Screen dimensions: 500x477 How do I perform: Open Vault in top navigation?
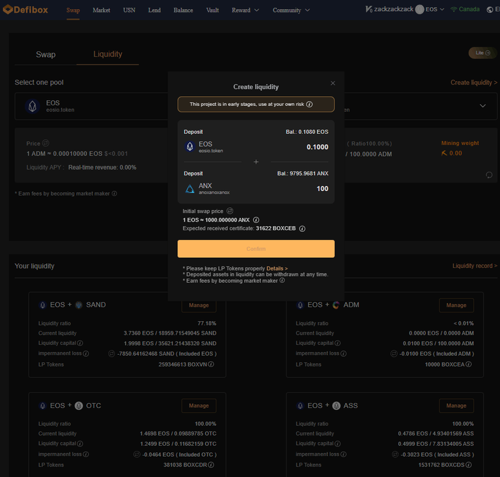click(x=212, y=10)
